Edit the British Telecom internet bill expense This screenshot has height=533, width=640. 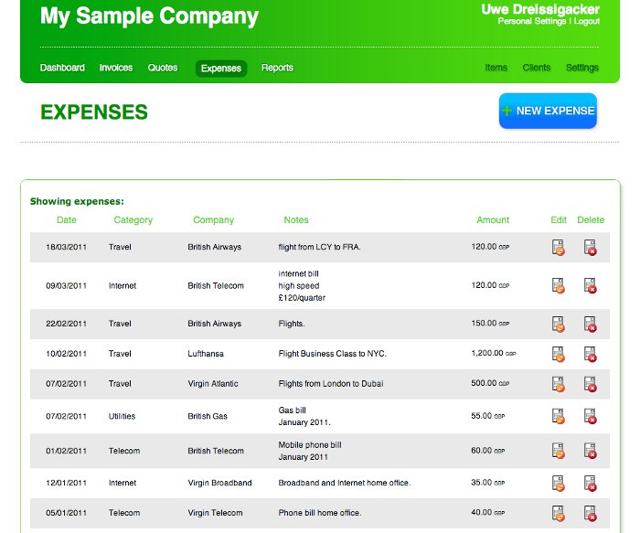click(x=558, y=285)
